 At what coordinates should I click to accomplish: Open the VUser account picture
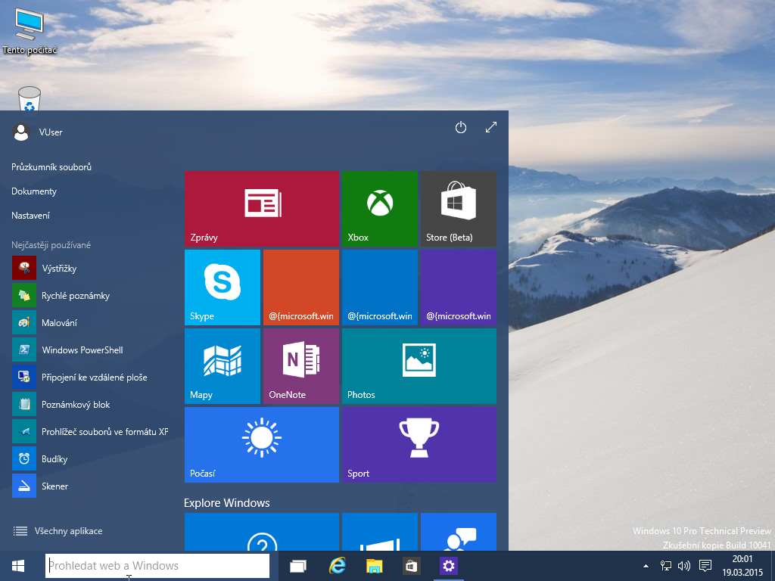point(21,132)
